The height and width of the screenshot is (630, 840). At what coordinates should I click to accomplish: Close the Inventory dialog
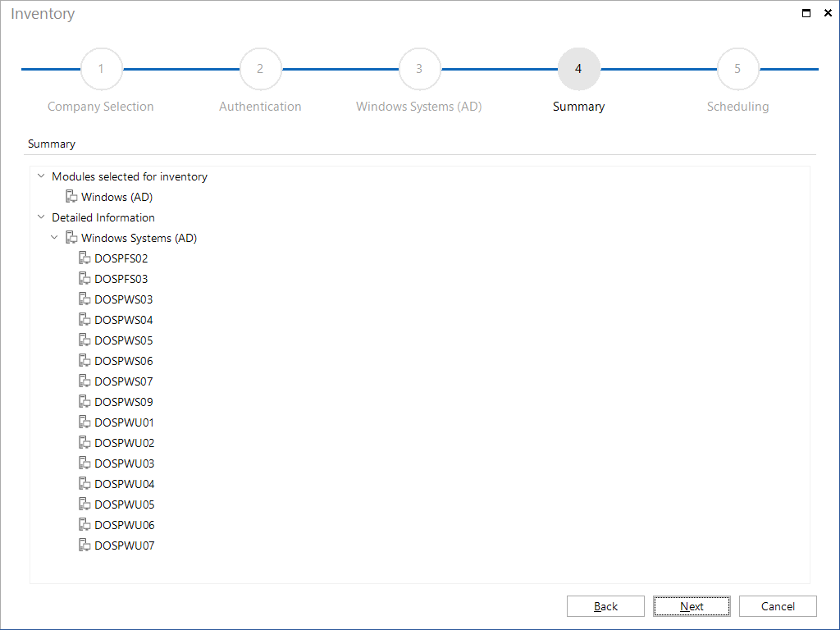point(828,13)
